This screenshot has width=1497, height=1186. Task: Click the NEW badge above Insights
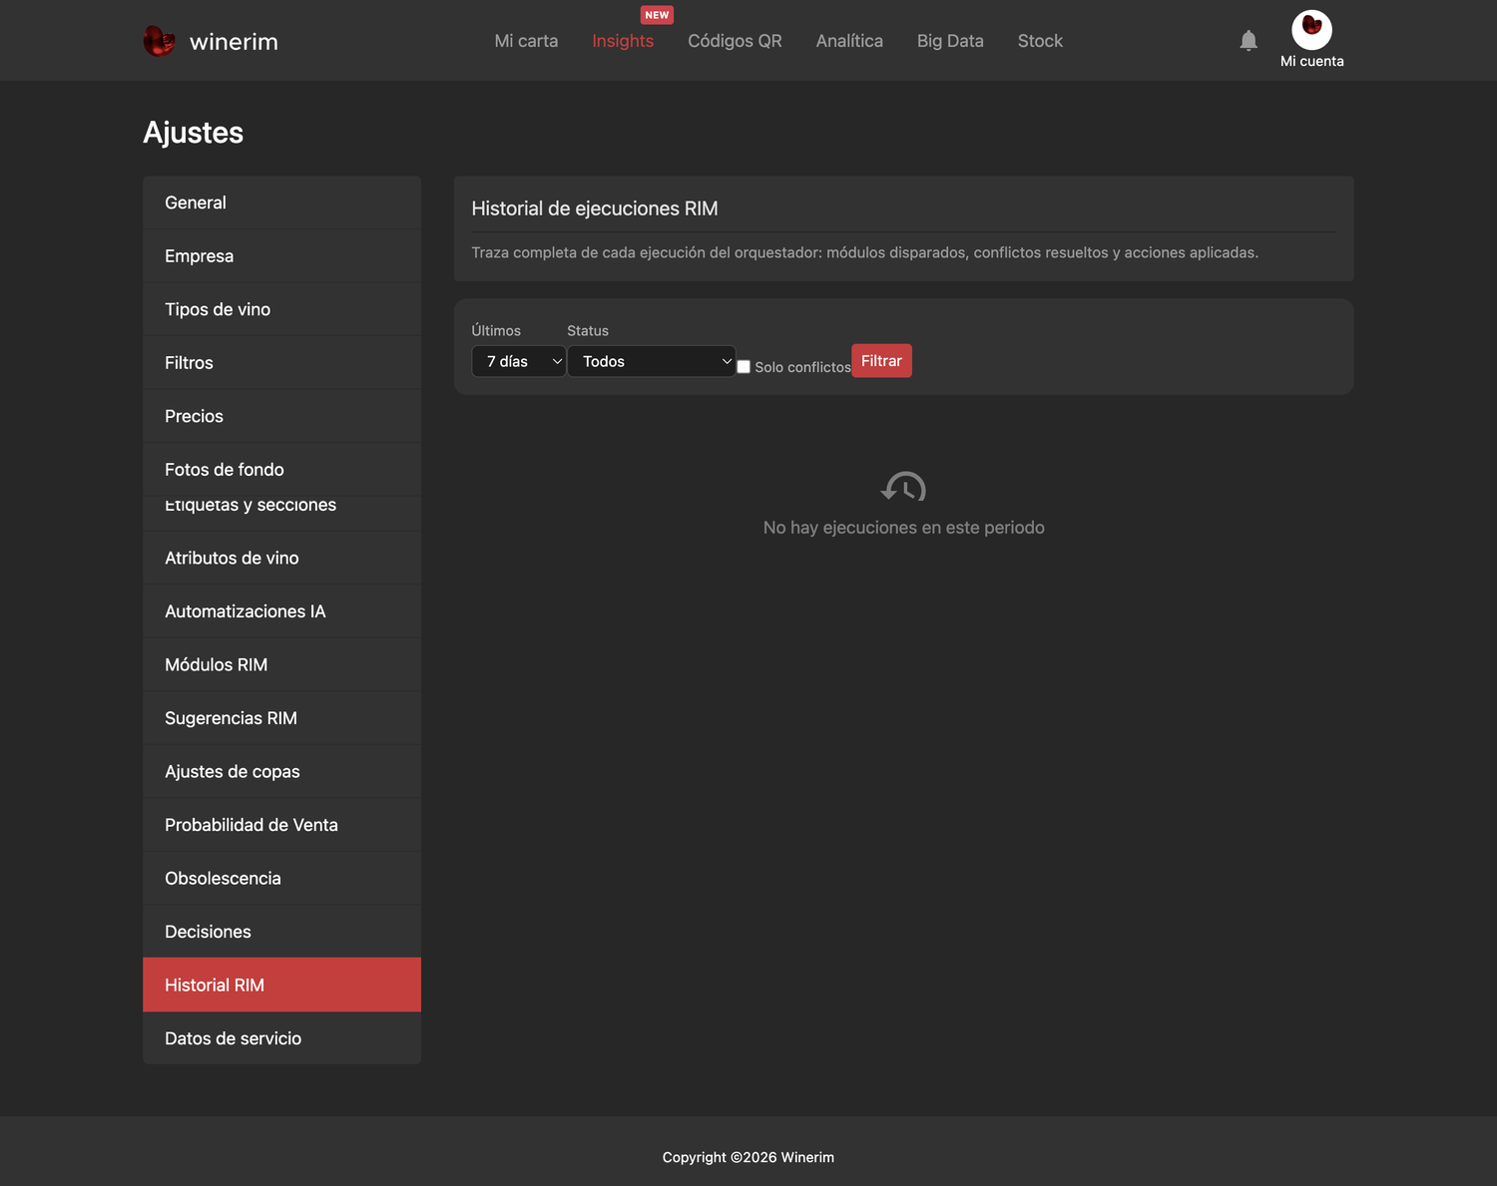[657, 15]
